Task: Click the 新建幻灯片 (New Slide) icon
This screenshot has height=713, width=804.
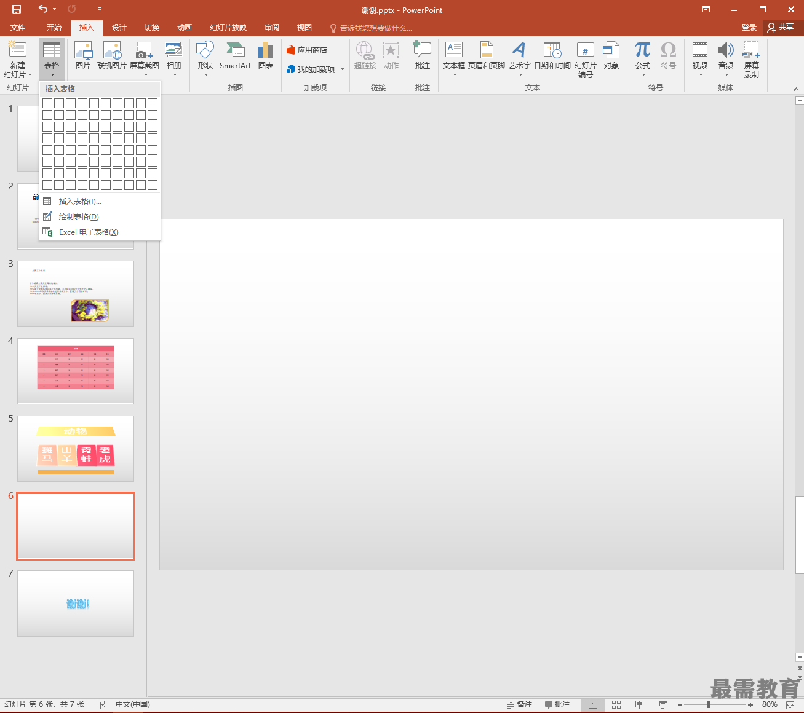Action: 17,50
